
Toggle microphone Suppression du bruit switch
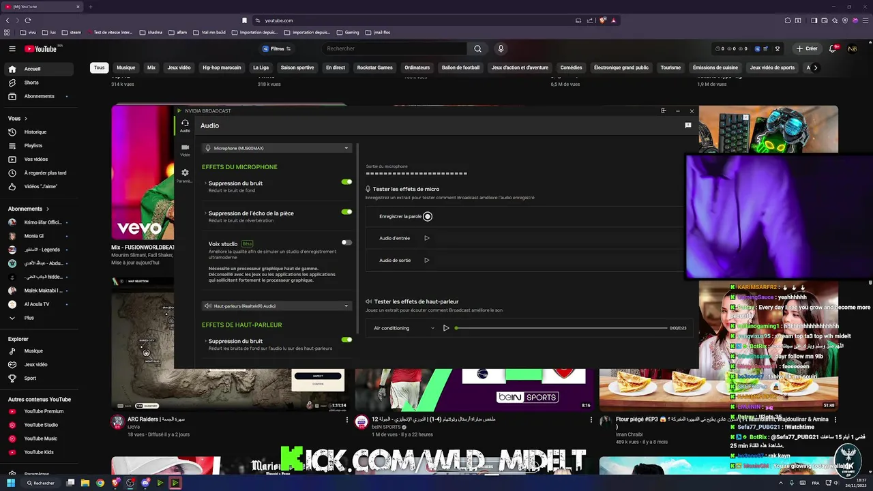(346, 182)
